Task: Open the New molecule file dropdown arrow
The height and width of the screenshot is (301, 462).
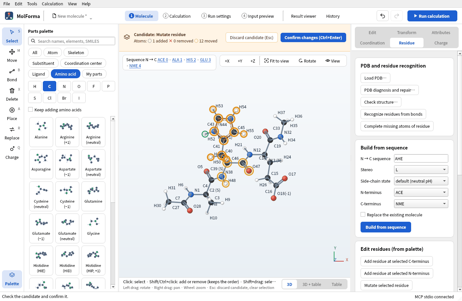Action: click(91, 19)
